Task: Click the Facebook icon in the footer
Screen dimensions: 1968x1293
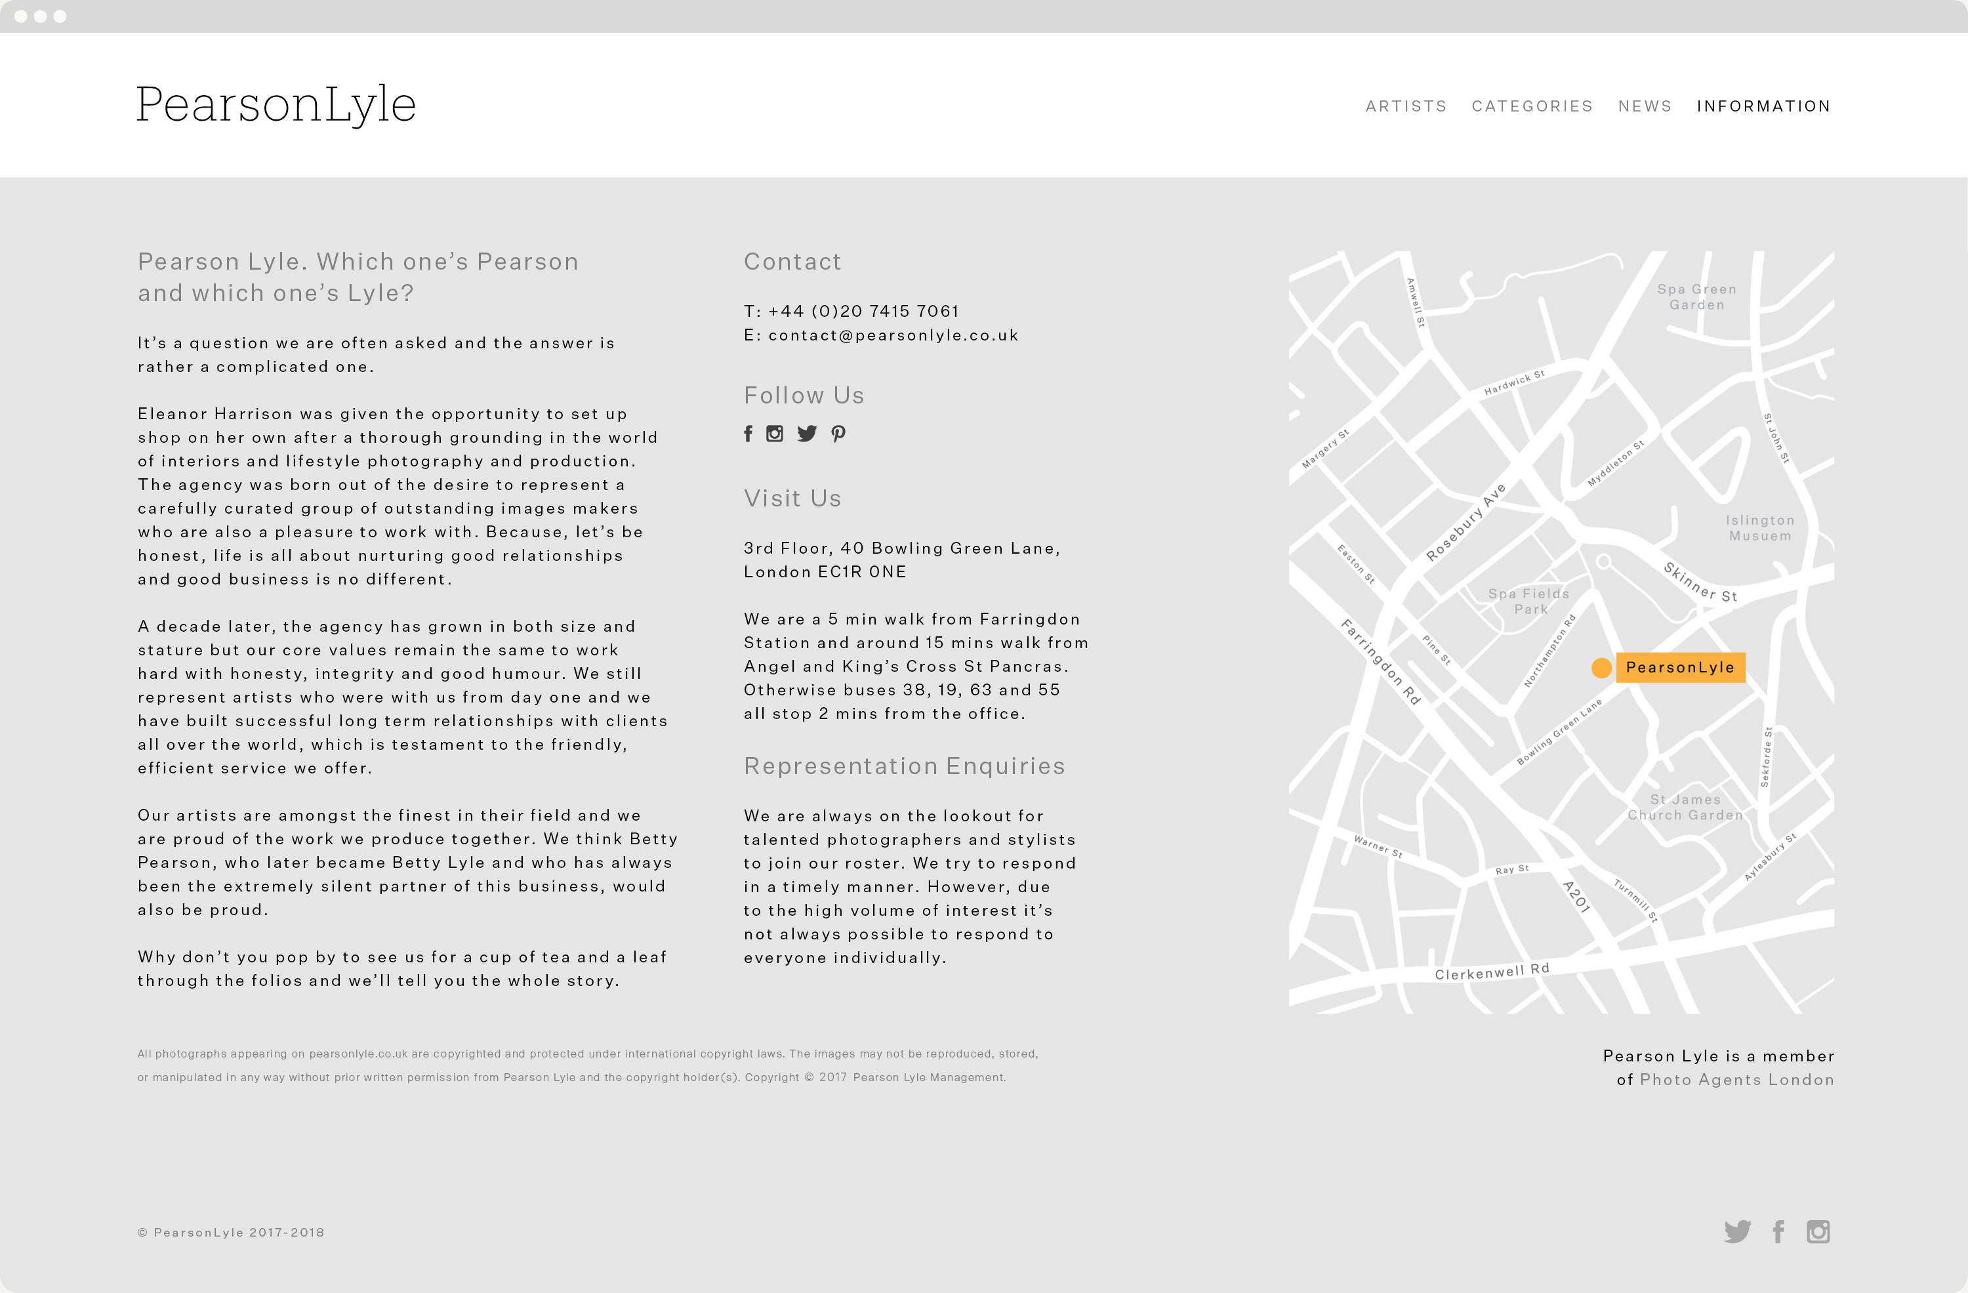Action: coord(1778,1232)
